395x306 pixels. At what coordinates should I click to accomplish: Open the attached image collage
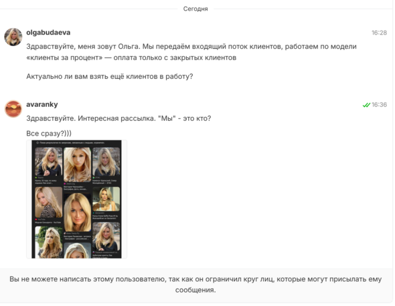(x=76, y=199)
